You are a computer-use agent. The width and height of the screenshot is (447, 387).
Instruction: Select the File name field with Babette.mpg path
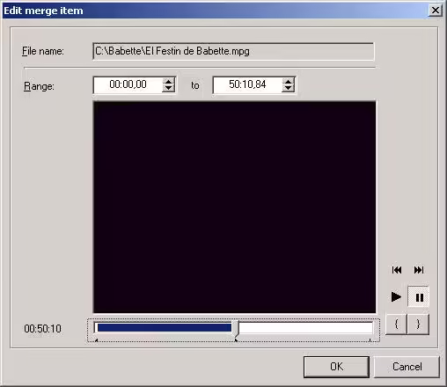point(233,51)
